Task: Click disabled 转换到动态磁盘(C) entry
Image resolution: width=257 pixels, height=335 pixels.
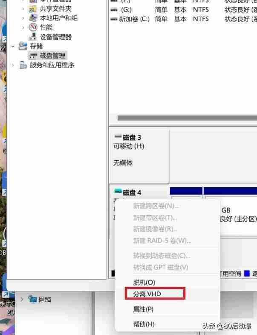Action: coord(162,256)
